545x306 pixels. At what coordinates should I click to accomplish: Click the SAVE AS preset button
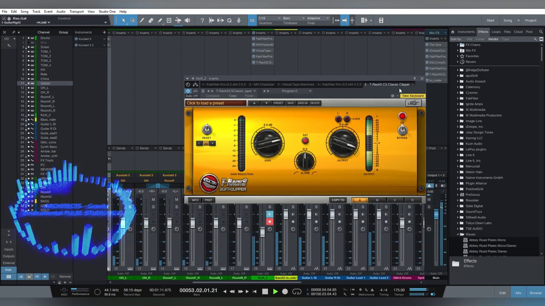pyautogui.click(x=303, y=103)
